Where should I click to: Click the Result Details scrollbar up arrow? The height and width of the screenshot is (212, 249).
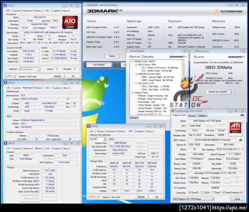[183, 62]
